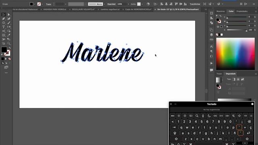Click vertical align top in control bar
The image size is (258, 145).
[176, 4]
